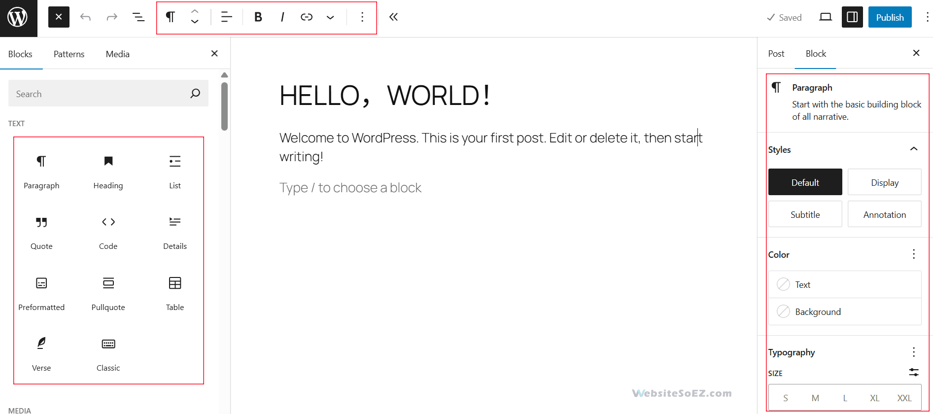Close the settings sidebar
Viewport: 933px width, 414px height.
click(916, 53)
